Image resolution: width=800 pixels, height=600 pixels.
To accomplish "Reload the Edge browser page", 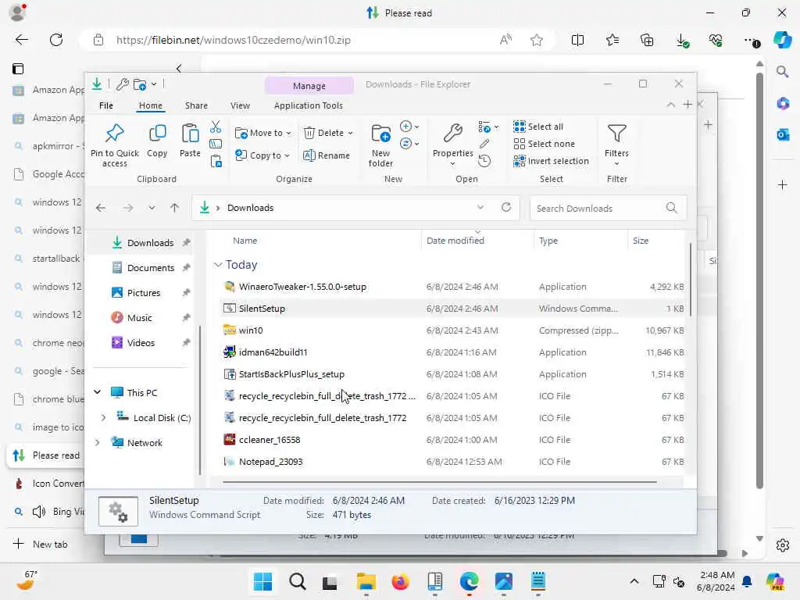I will 56,40.
